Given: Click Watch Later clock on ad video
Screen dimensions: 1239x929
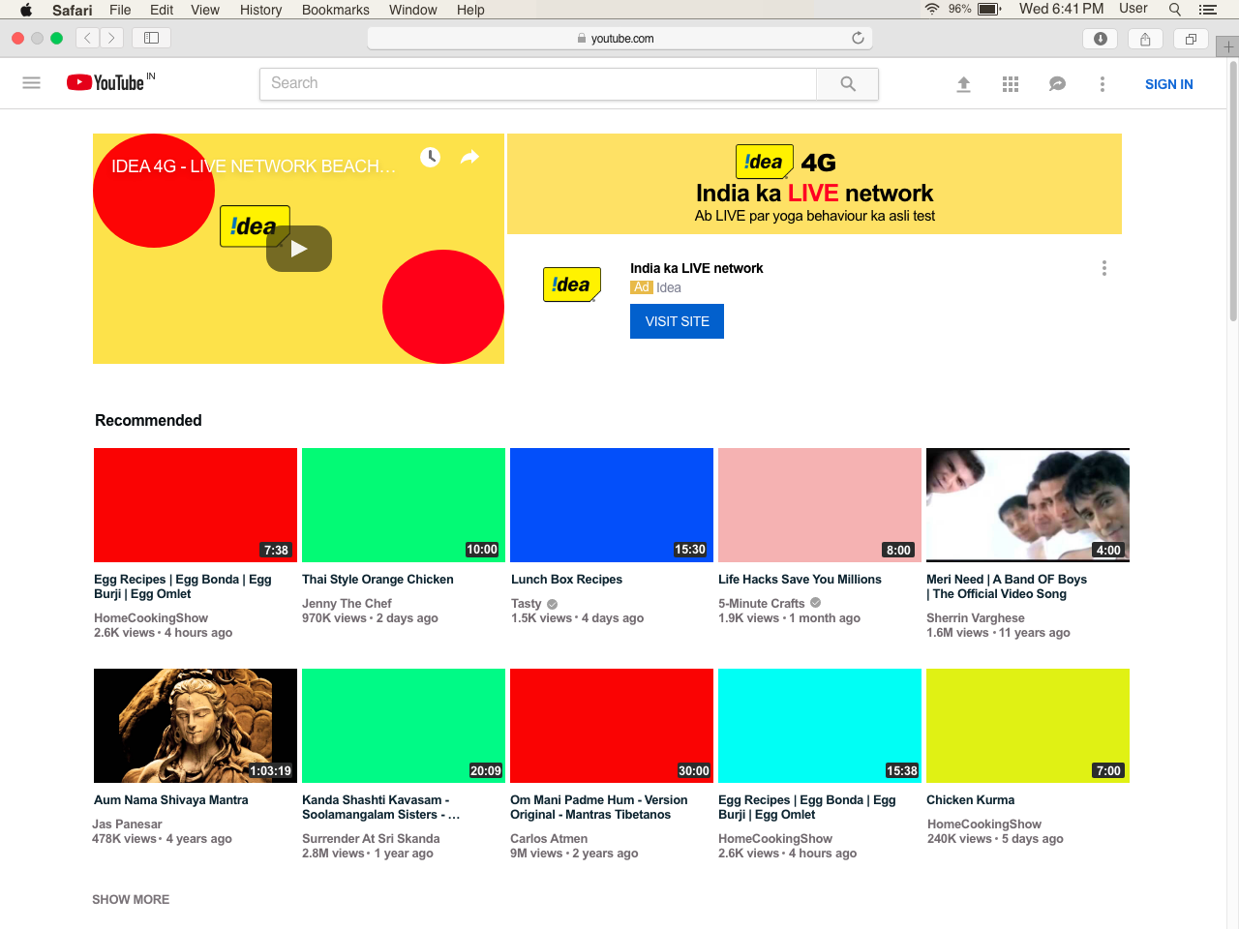Looking at the screenshot, I should [430, 157].
